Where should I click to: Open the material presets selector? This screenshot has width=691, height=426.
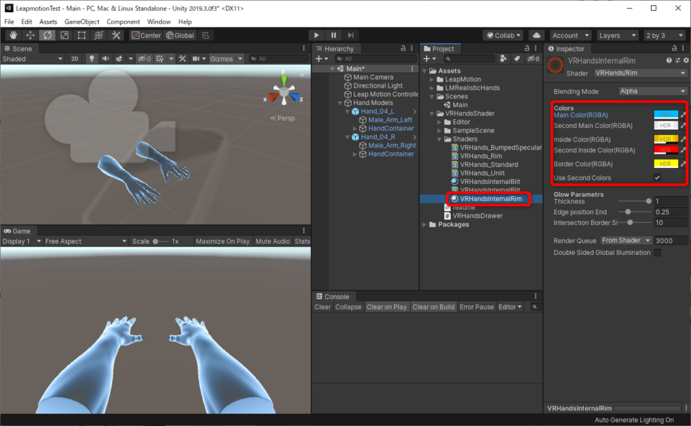click(678, 60)
